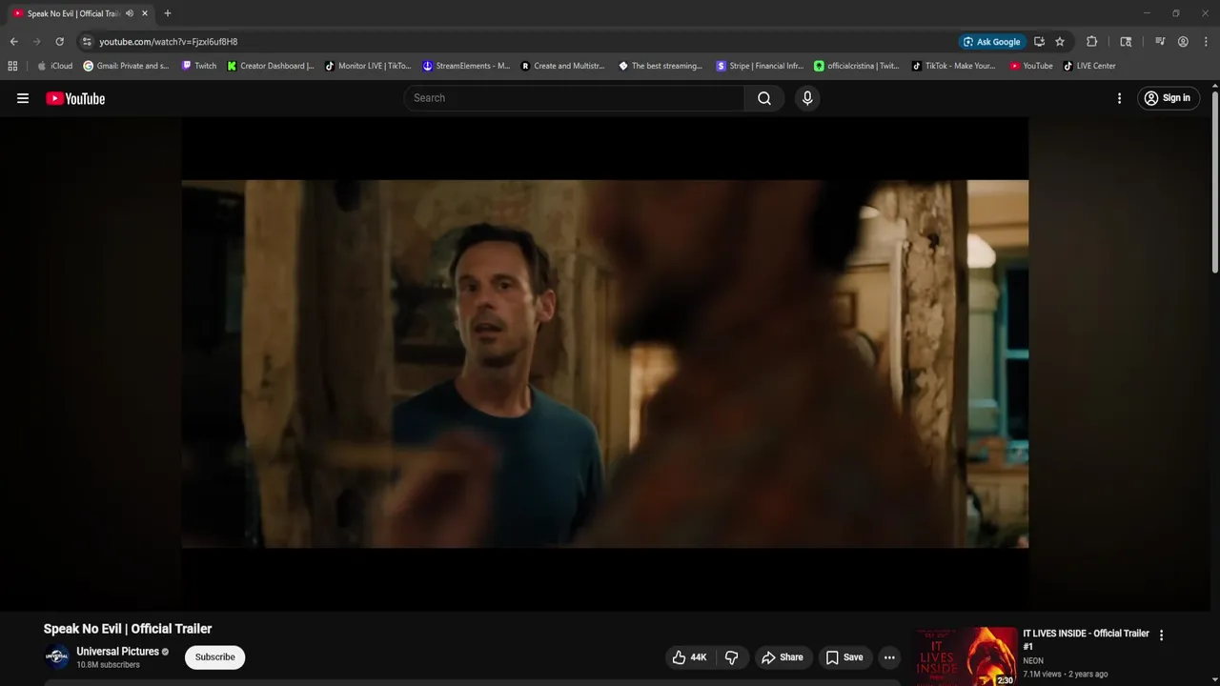Screen dimensions: 1220x686
Task: Open the browser extensions puzzle menu
Action: (1092, 42)
